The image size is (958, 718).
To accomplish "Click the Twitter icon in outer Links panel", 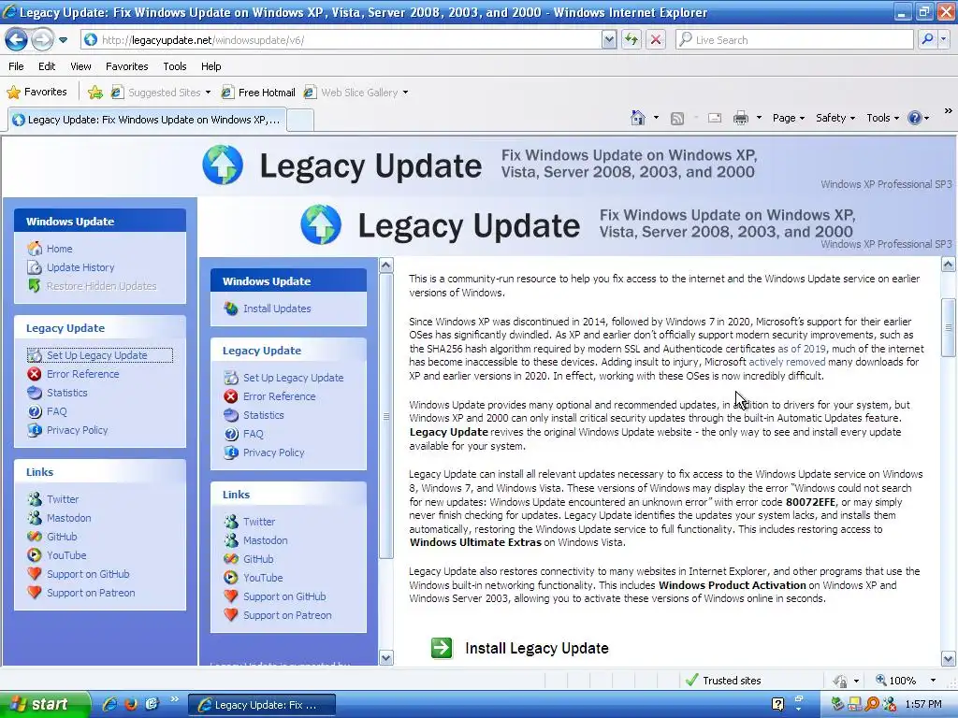I will 35,499.
